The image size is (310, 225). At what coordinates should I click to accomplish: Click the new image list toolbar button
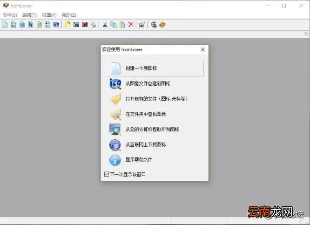coord(22,25)
